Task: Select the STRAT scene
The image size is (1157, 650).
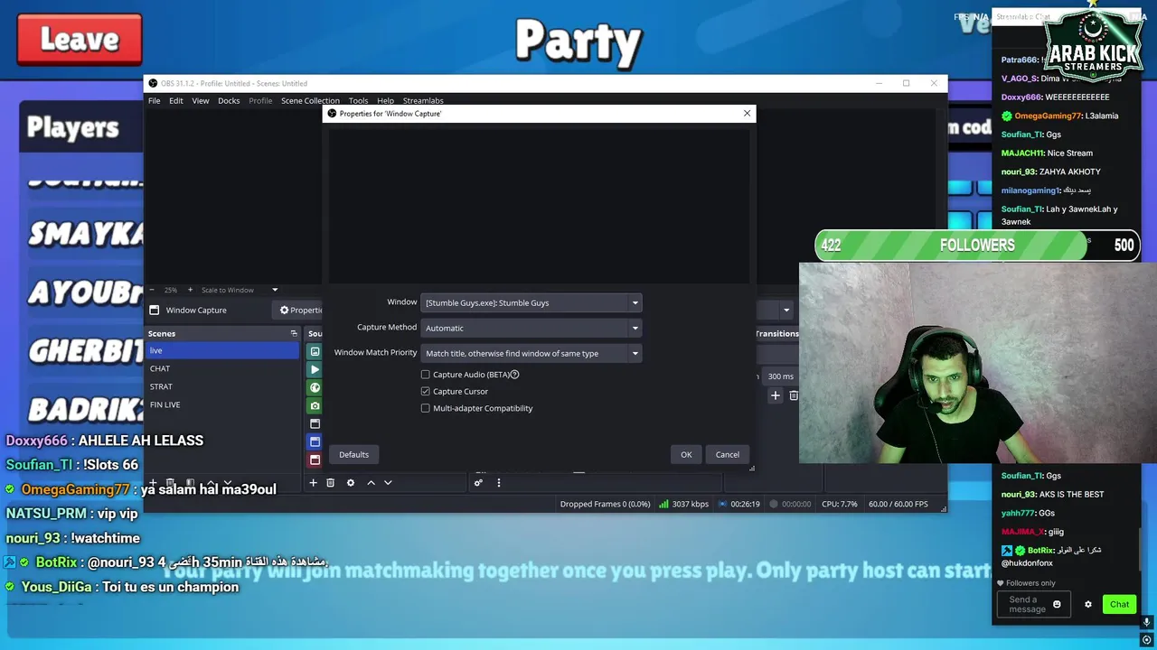Action: [x=222, y=387]
